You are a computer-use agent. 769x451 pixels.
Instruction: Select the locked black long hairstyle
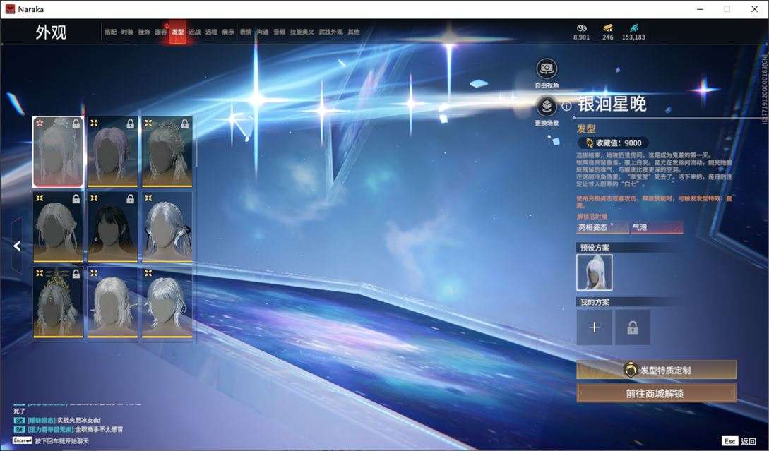pos(112,227)
